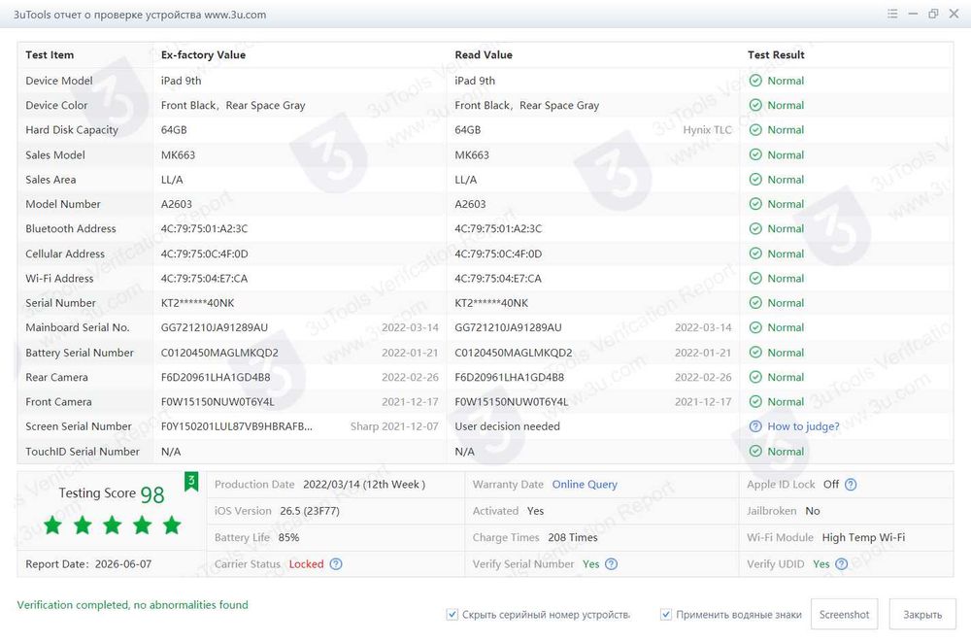
Task: Click Mainboard Serial No. Normal check icon
Action: [755, 327]
